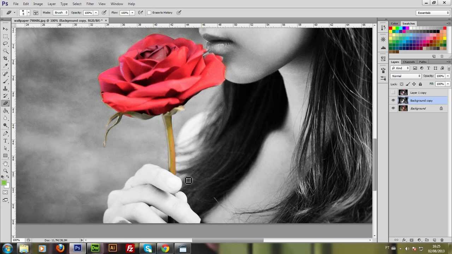Open layer blend mode Normal dropdown
This screenshot has height=254, width=452.
pyautogui.click(x=406, y=76)
